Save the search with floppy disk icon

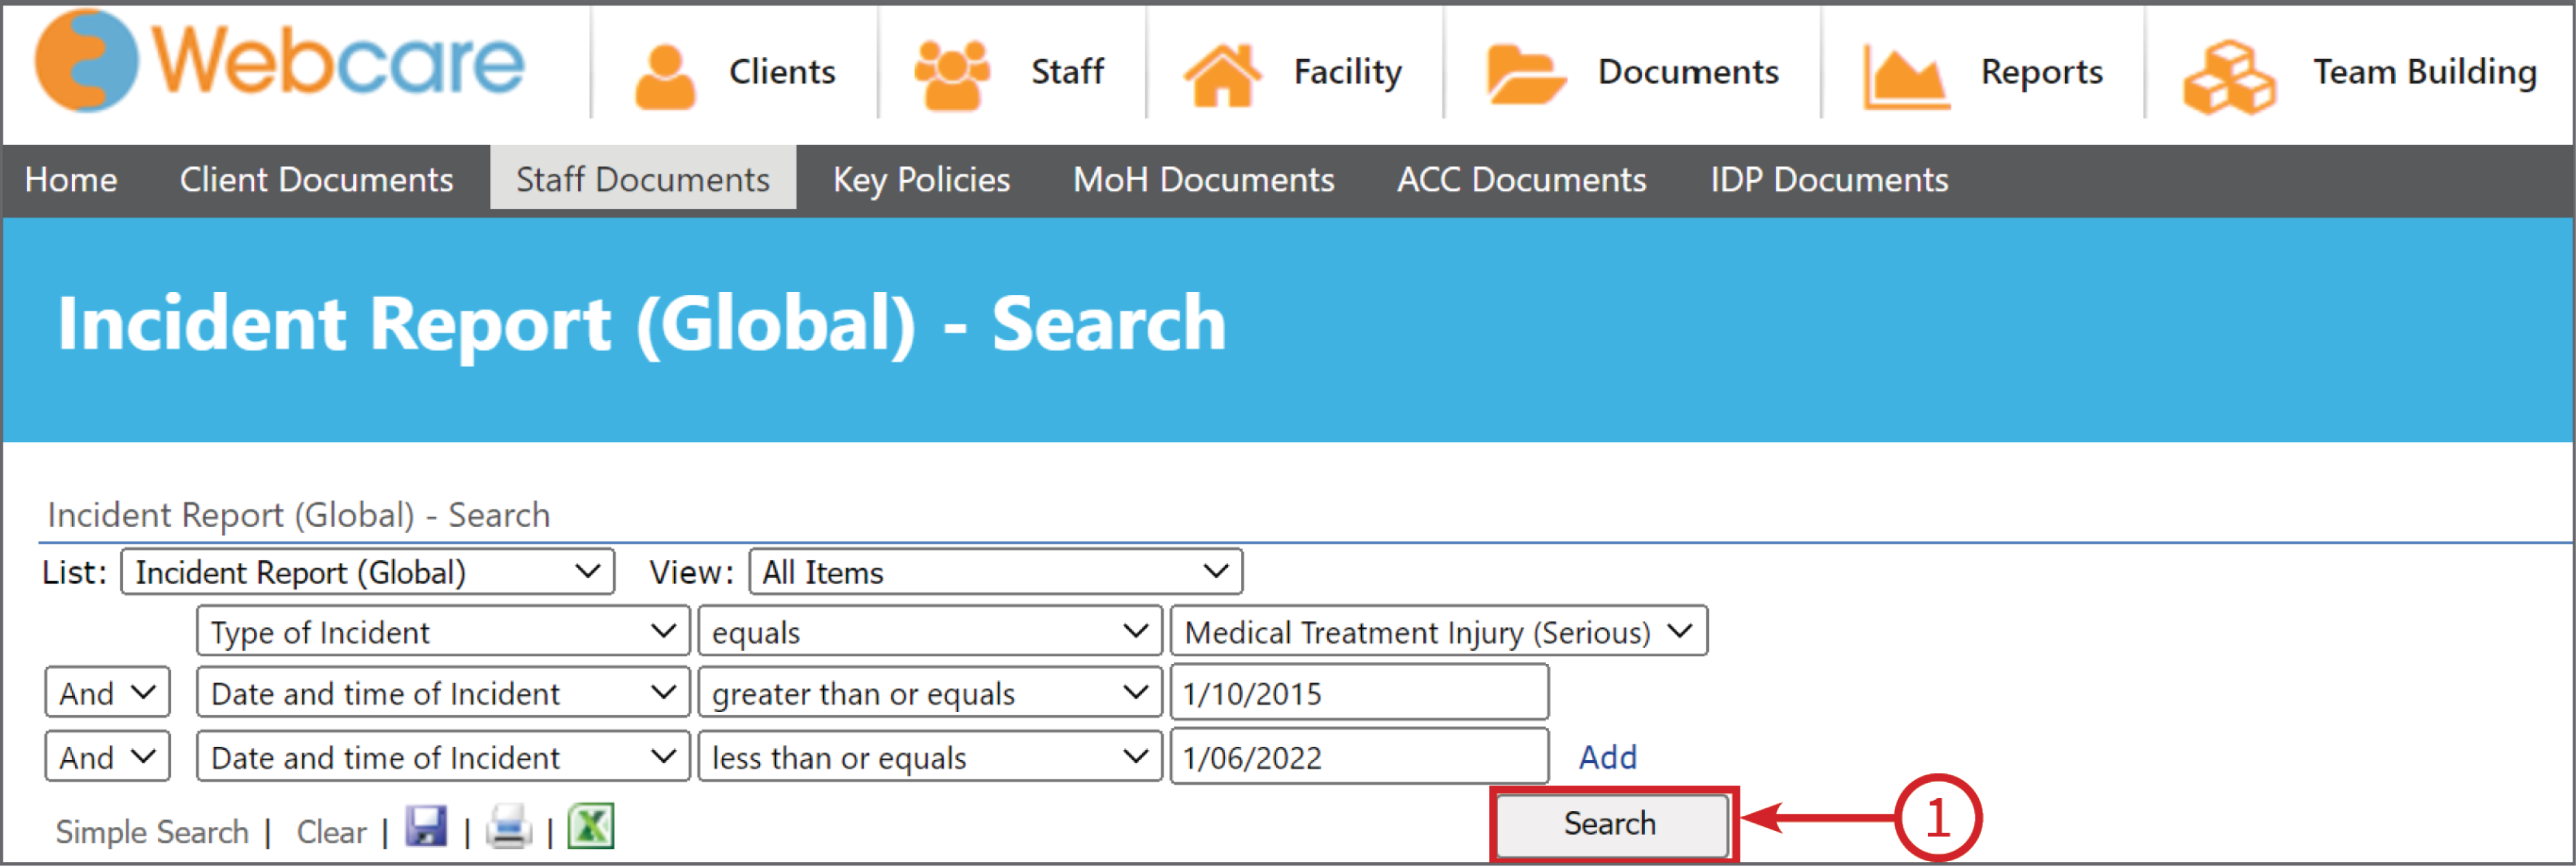426,827
